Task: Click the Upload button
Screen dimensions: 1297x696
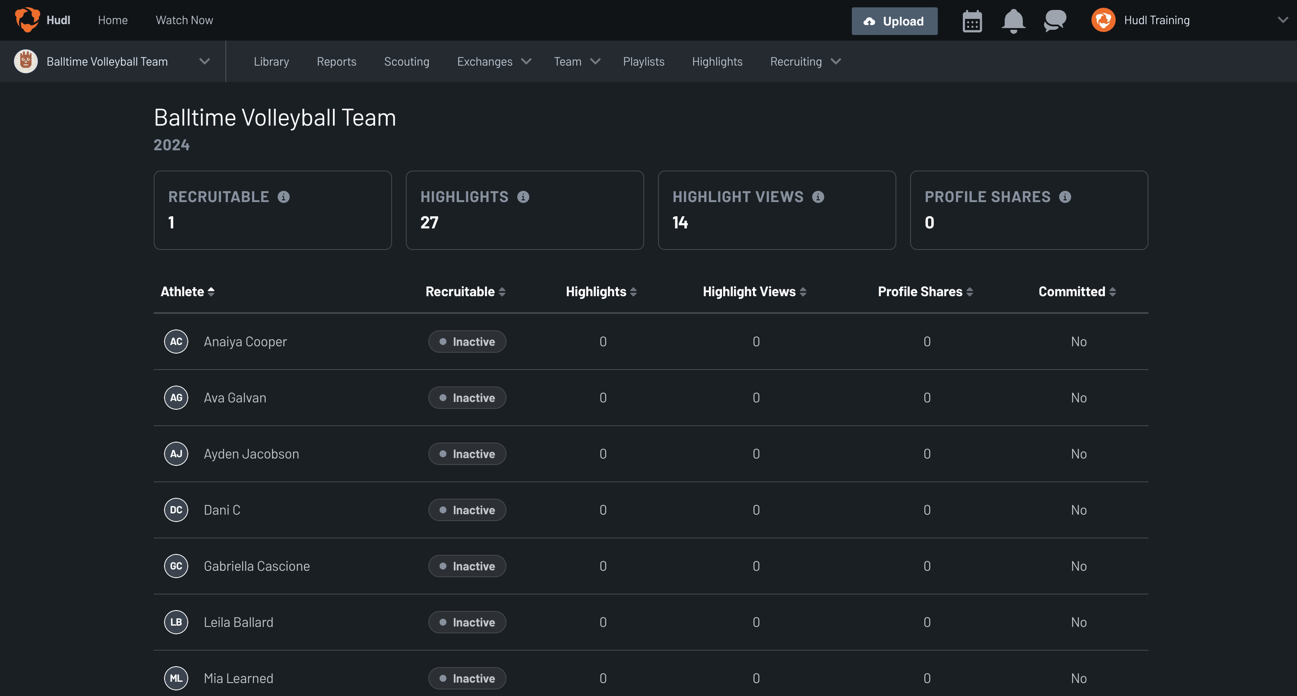Action: pos(894,21)
